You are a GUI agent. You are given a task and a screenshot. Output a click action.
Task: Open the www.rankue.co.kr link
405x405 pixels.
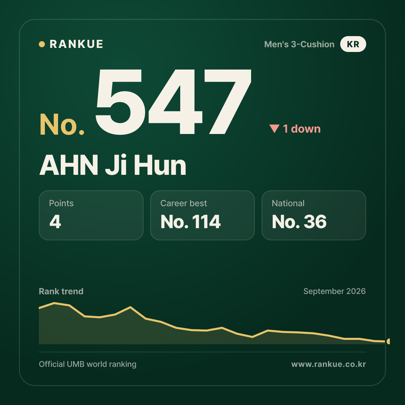point(329,364)
